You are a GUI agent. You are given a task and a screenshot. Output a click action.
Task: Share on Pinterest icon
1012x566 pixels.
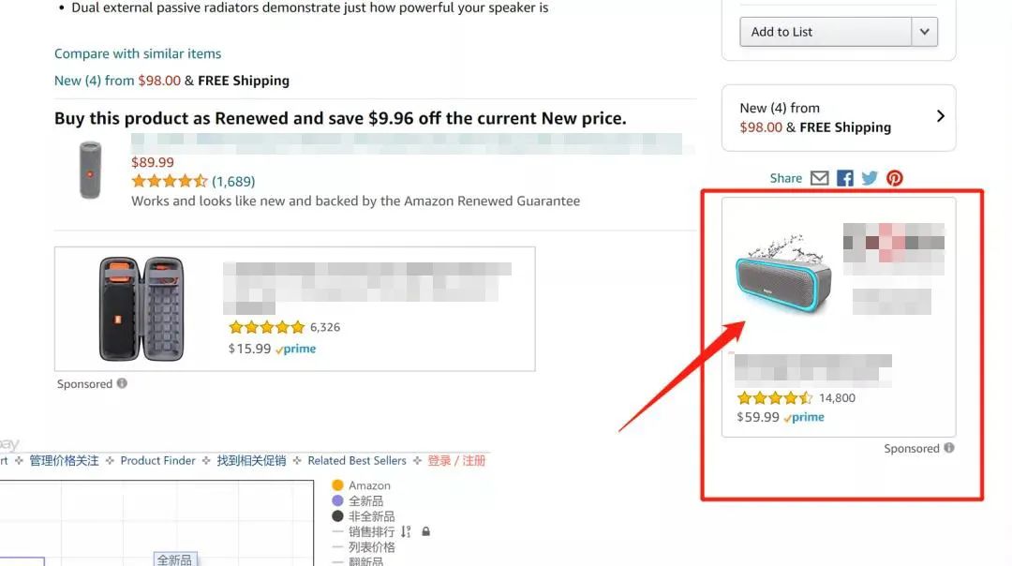click(x=895, y=178)
